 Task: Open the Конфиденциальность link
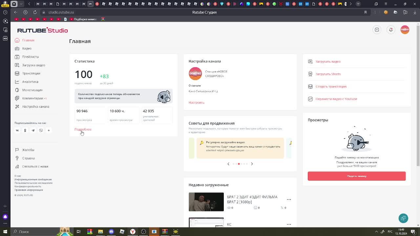(28, 187)
